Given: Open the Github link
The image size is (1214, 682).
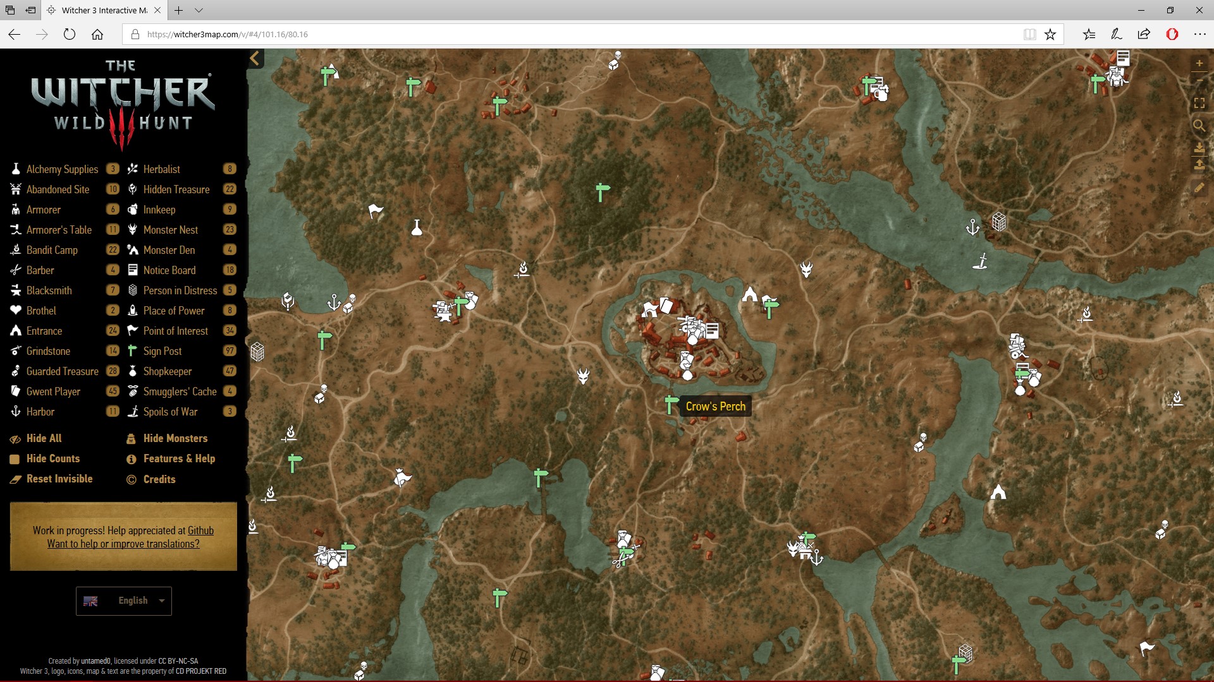Looking at the screenshot, I should click(200, 530).
